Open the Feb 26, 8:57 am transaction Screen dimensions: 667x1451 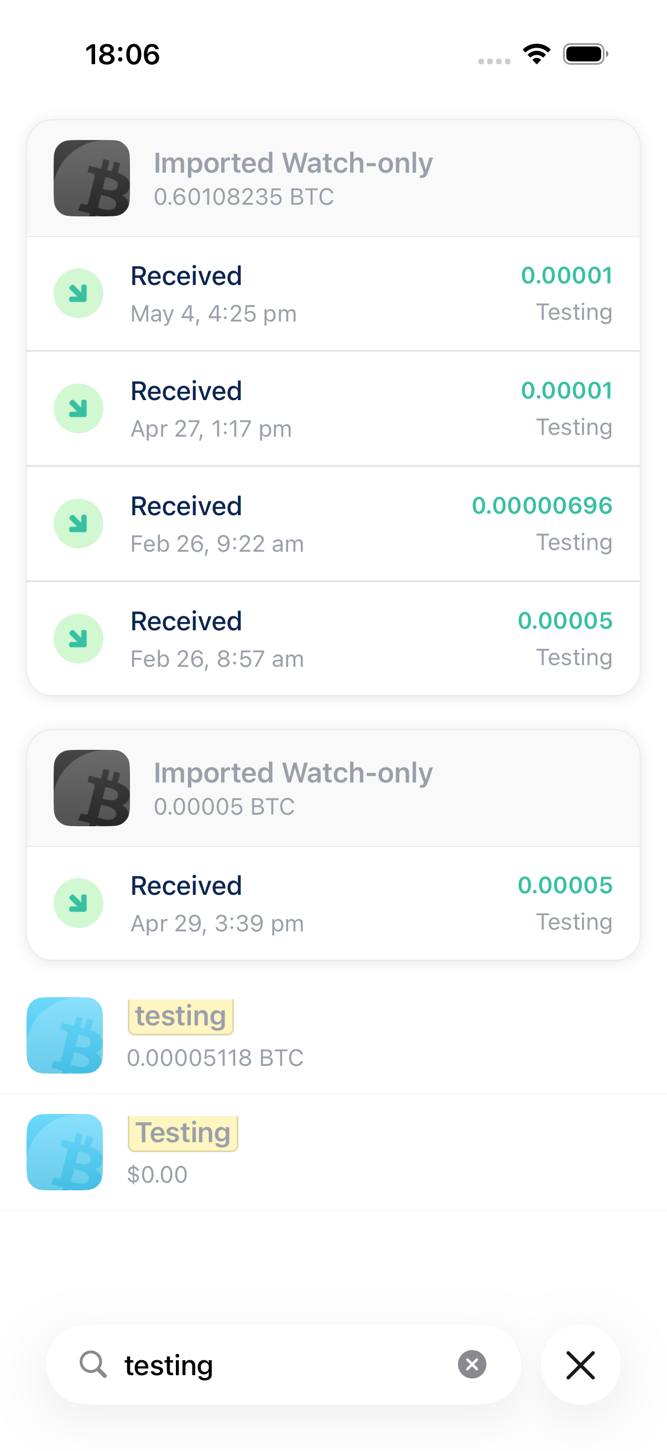point(333,639)
